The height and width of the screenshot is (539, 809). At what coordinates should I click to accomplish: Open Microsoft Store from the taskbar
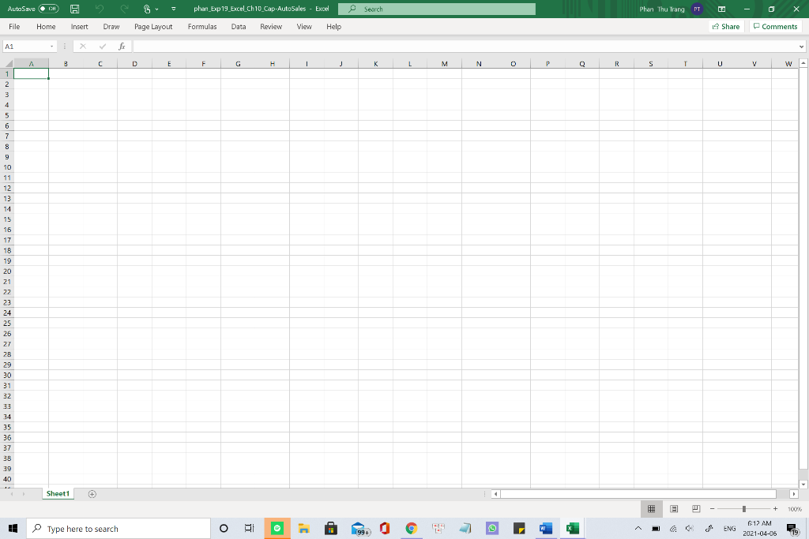pos(331,528)
